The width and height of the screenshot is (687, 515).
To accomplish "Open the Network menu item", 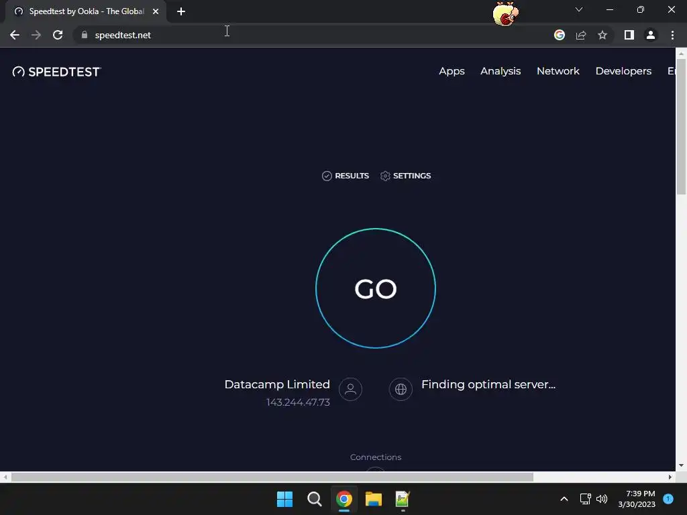I will click(x=558, y=71).
